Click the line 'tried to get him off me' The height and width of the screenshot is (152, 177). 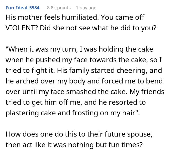76,102
